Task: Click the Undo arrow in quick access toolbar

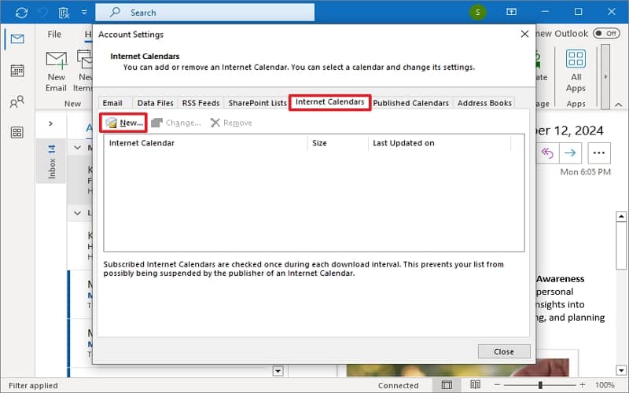Action: [x=42, y=13]
